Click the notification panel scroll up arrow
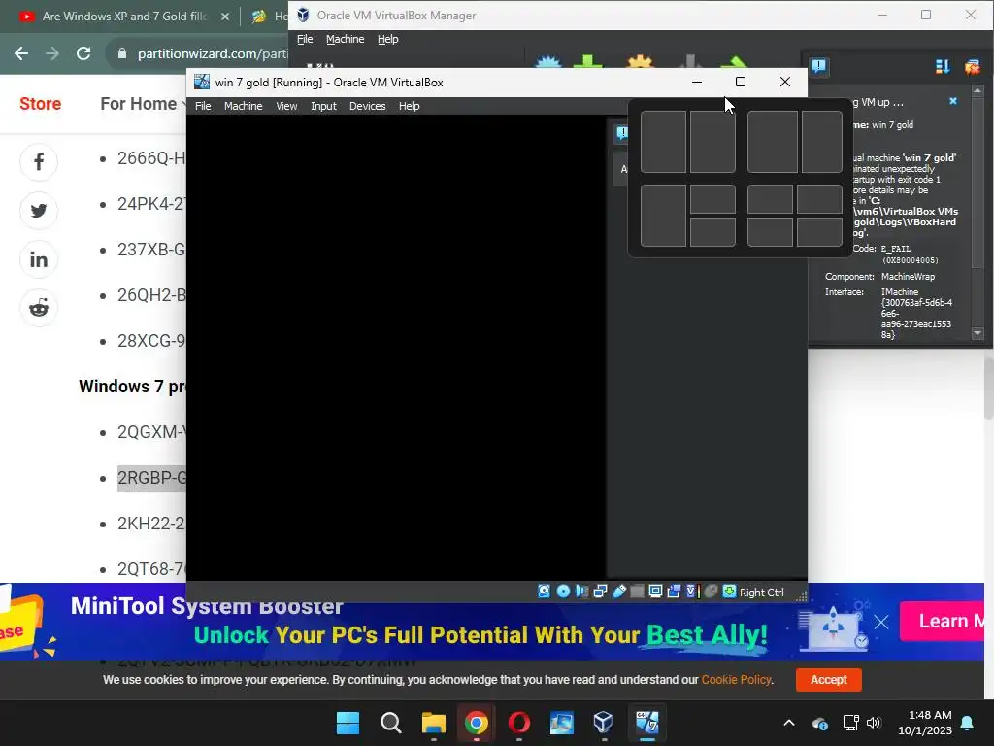Screen dimensions: 994x746 point(977,90)
